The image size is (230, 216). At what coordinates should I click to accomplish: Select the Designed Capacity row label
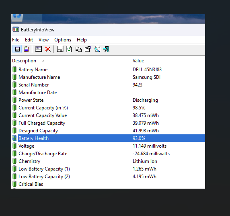38,131
